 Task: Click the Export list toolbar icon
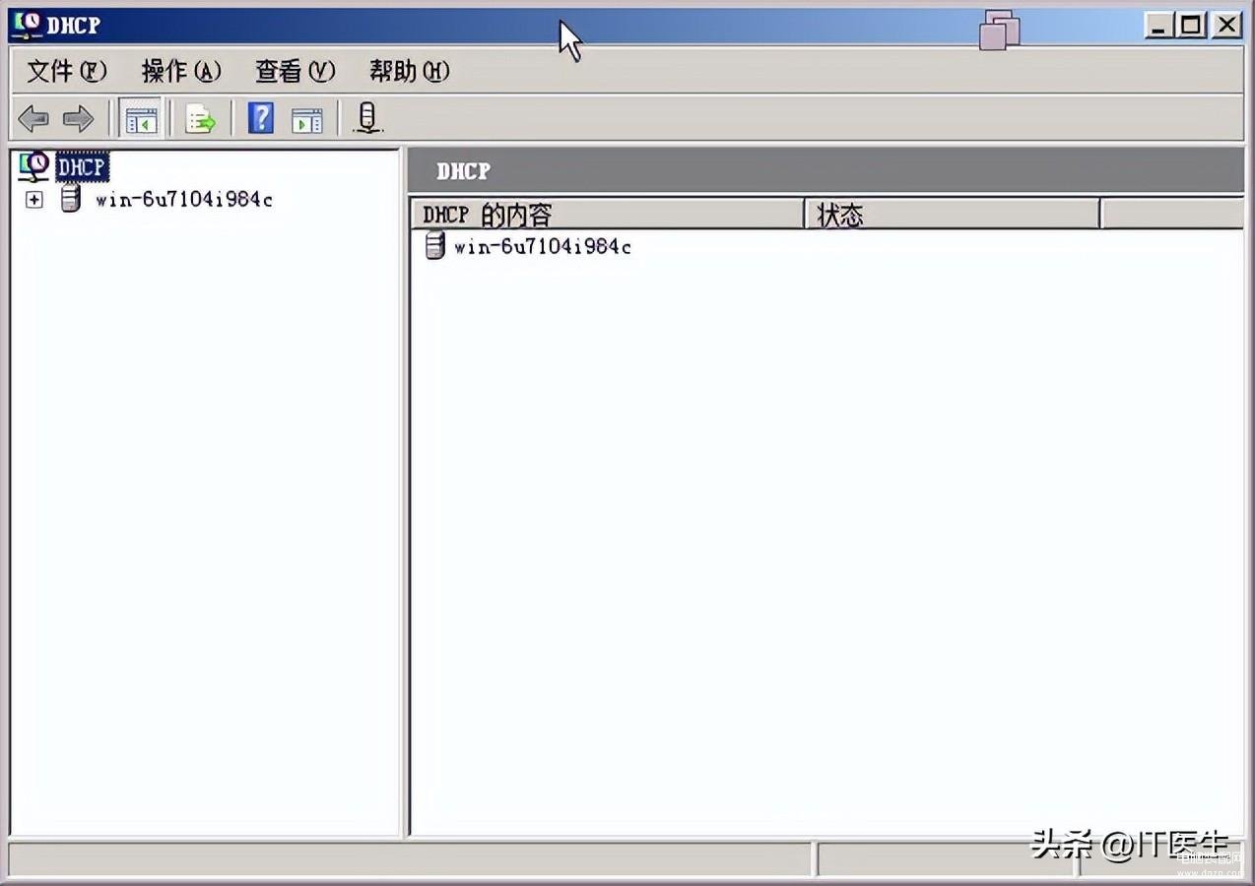(201, 120)
